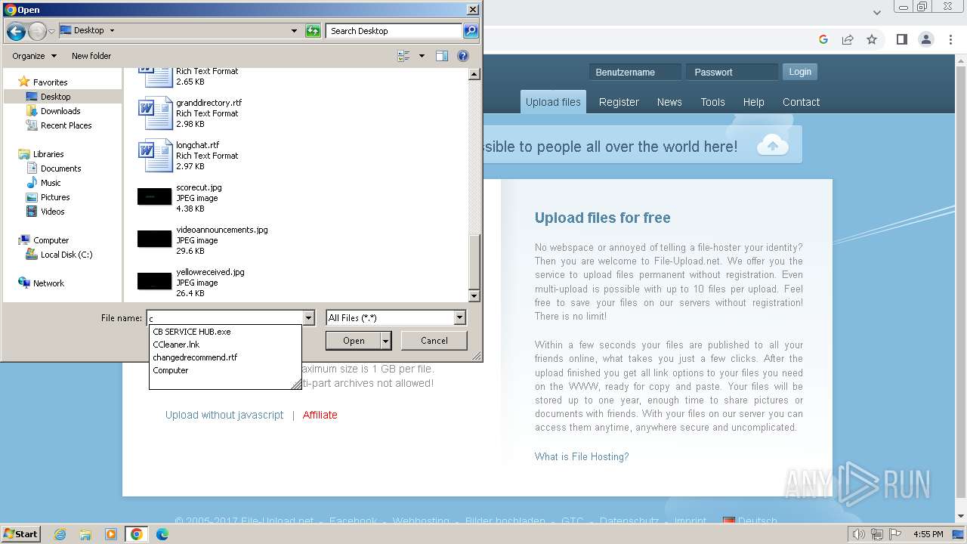This screenshot has height=544, width=967.
Task: Expand the Desktop breadcrumb arrow
Action: (x=112, y=31)
